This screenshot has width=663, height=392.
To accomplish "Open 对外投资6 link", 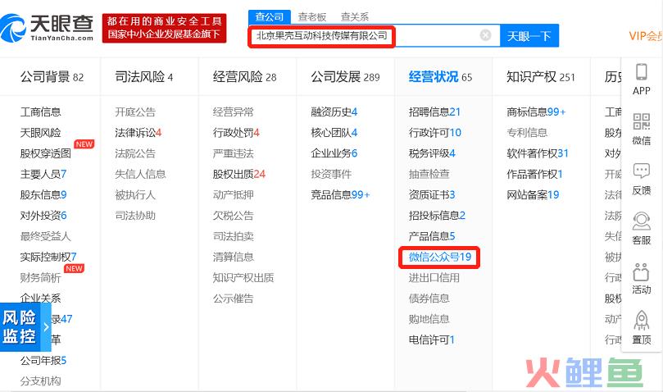I will coord(43,216).
